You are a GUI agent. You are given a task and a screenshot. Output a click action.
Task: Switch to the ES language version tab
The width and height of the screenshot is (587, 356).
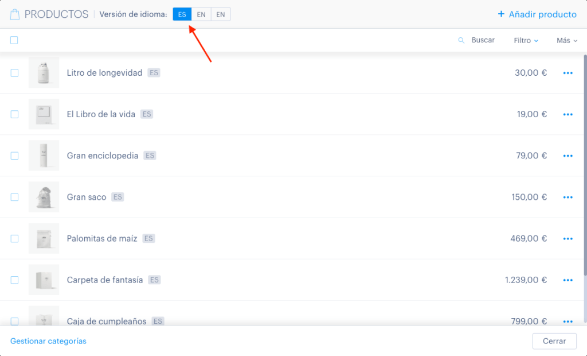182,14
